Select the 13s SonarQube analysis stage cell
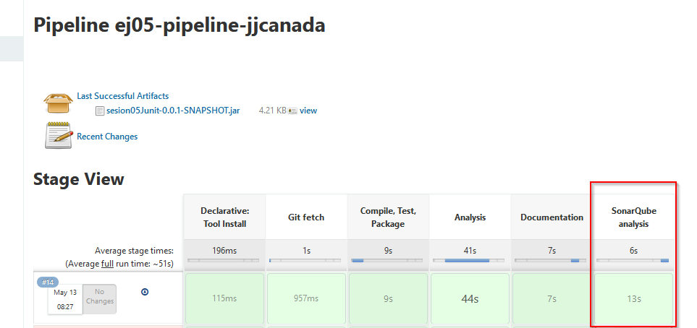The width and height of the screenshot is (697, 328). [x=633, y=298]
